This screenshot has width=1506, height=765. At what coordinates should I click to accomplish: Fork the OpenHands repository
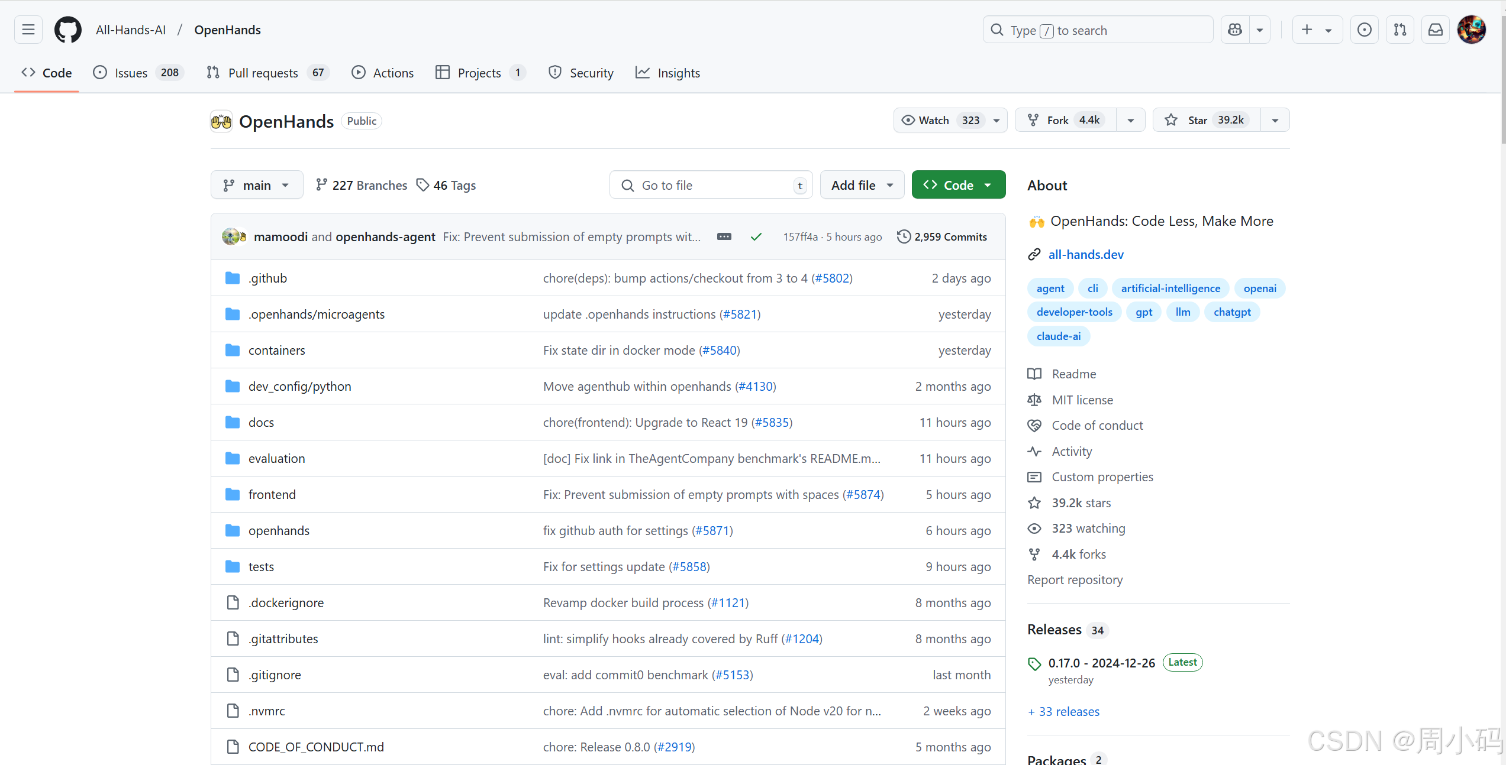coord(1066,120)
